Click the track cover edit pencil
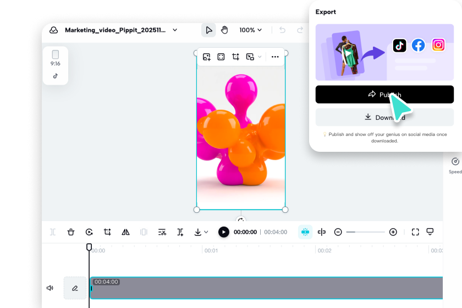Screen dimensions: 462x308 (x=75, y=288)
